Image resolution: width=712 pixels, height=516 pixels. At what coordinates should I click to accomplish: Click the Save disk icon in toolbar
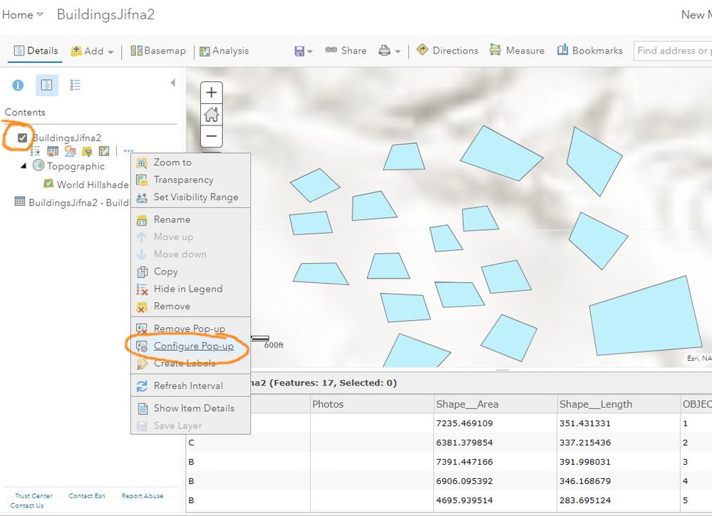point(299,51)
